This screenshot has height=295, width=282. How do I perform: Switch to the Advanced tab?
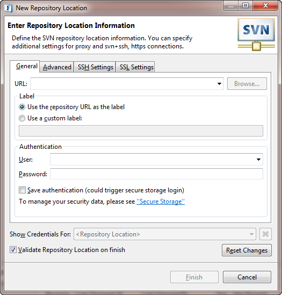coord(57,67)
